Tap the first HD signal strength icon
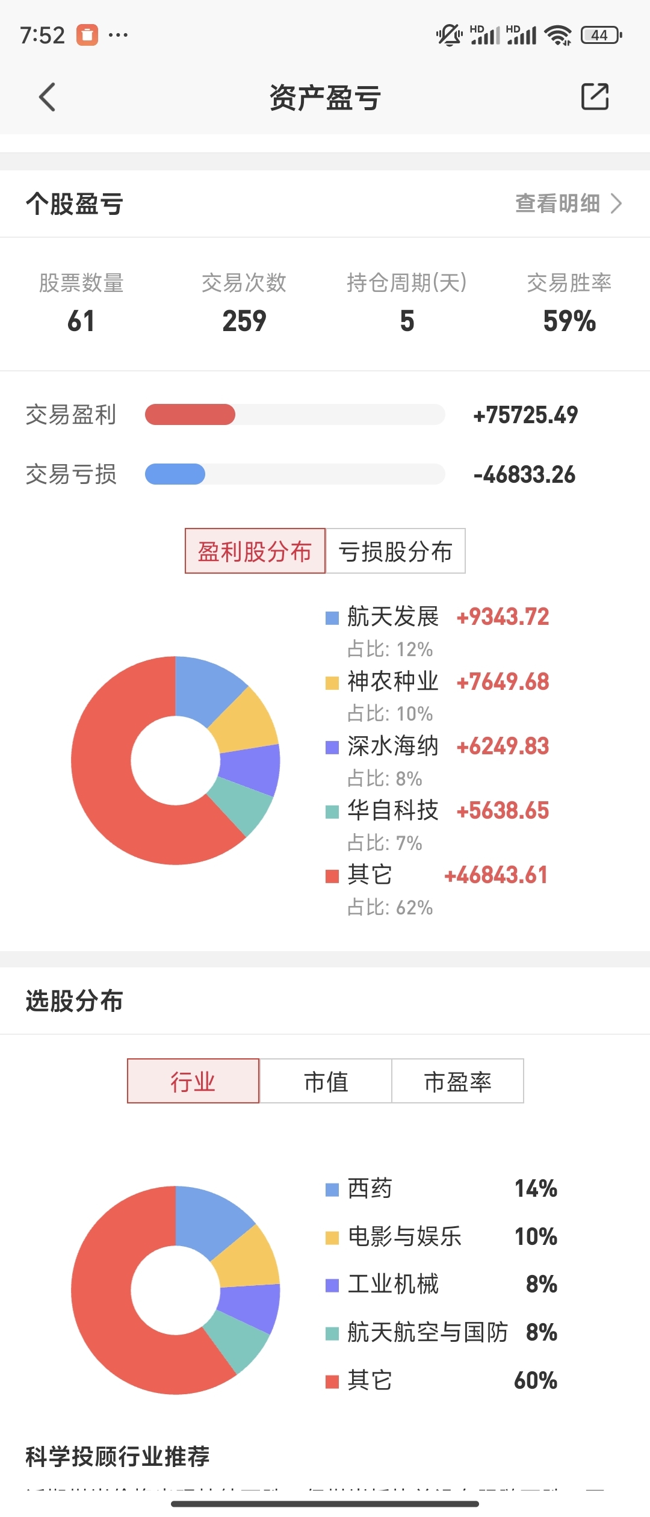 point(485,36)
